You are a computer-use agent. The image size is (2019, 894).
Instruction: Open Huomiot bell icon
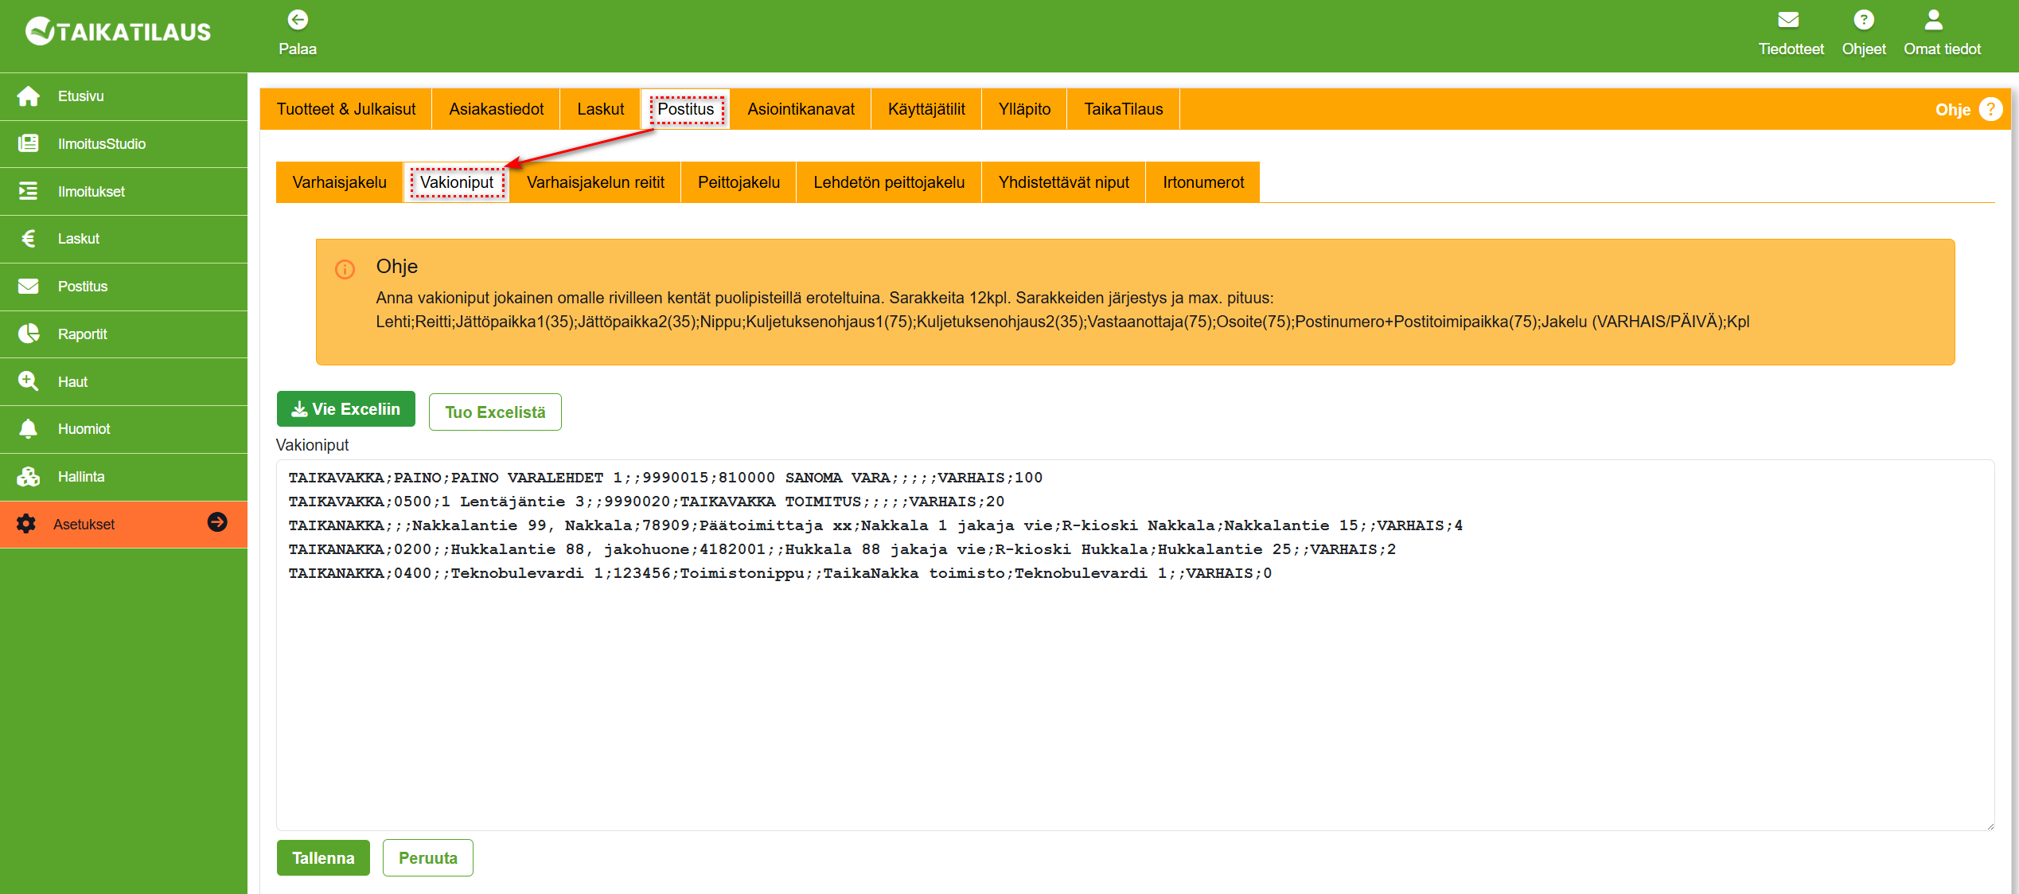(29, 429)
